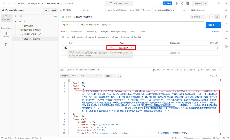Click Bulk Edit
This screenshot has width=230, height=140.
[x=214, y=43]
